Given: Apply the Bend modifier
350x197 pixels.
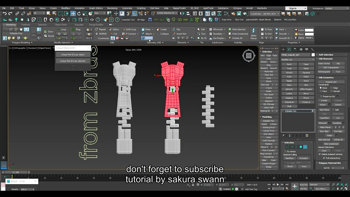Looking at the screenshot, I should pyautogui.click(x=289, y=63).
